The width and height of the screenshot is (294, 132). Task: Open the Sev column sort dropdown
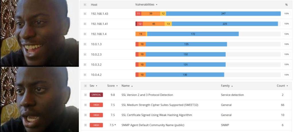coord(96,86)
